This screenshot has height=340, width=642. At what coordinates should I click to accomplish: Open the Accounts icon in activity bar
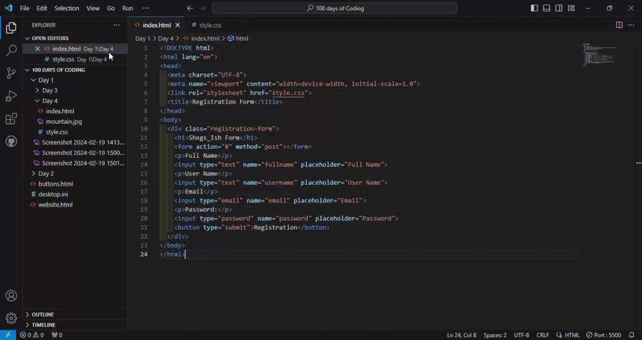11,296
